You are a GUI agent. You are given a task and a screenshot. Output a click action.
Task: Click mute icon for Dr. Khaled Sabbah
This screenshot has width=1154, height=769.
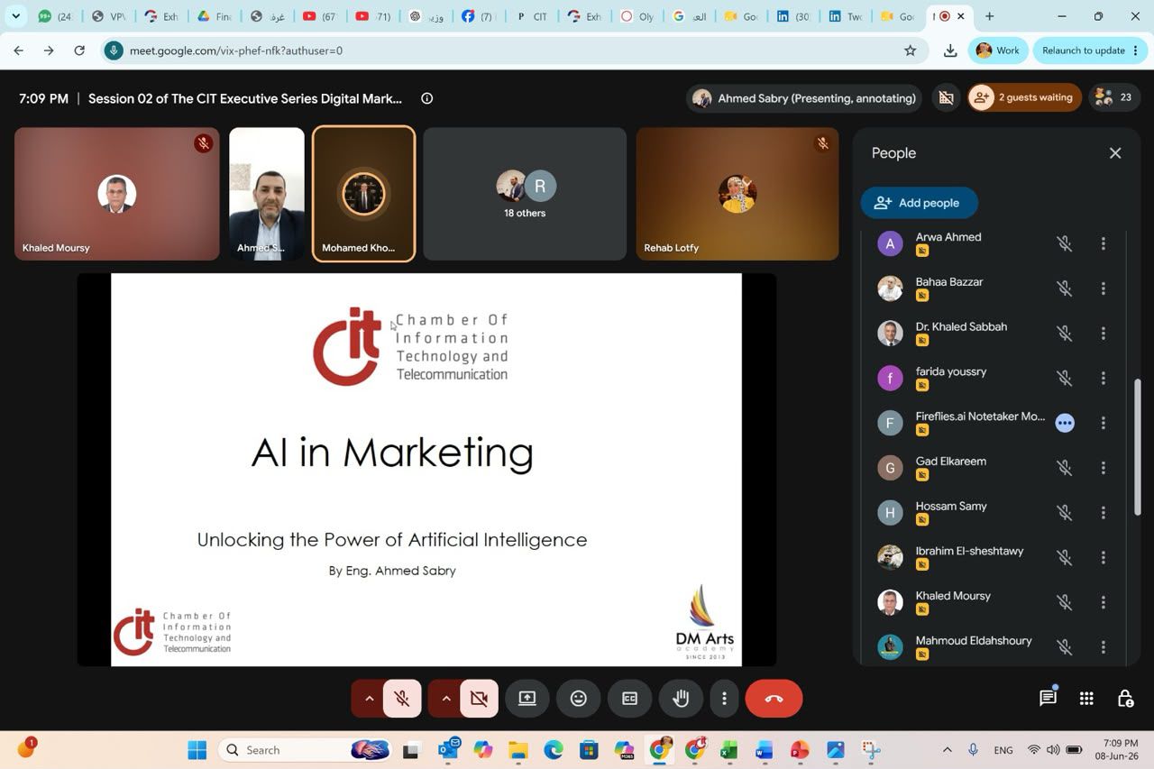[1065, 333]
